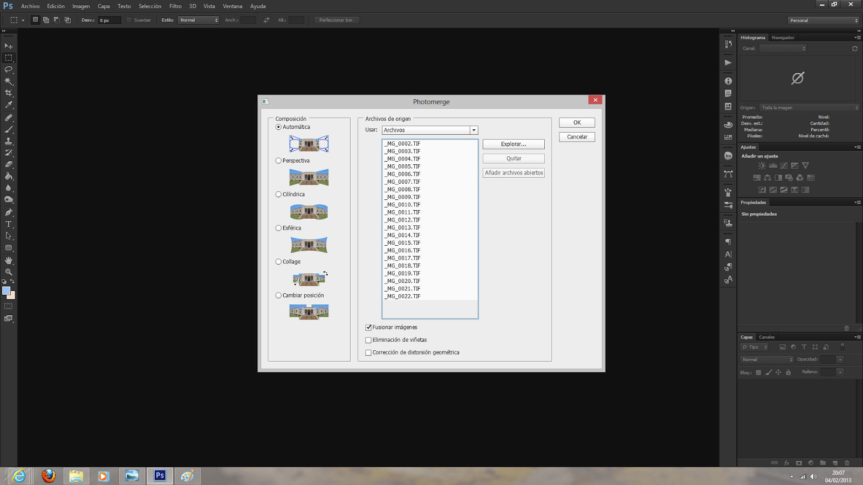Select the Rectangular Marquee tool

(9, 58)
